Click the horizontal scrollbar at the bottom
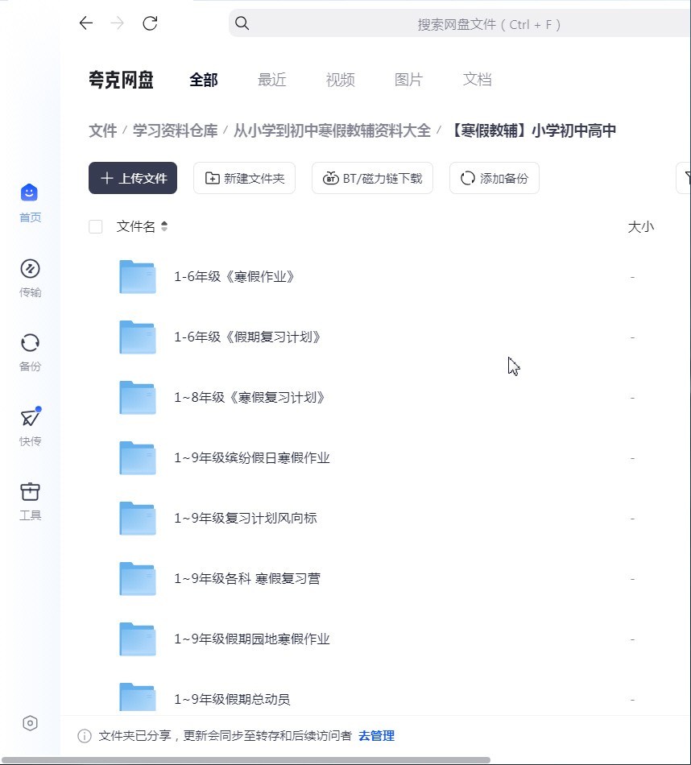691x765 pixels. point(246,761)
